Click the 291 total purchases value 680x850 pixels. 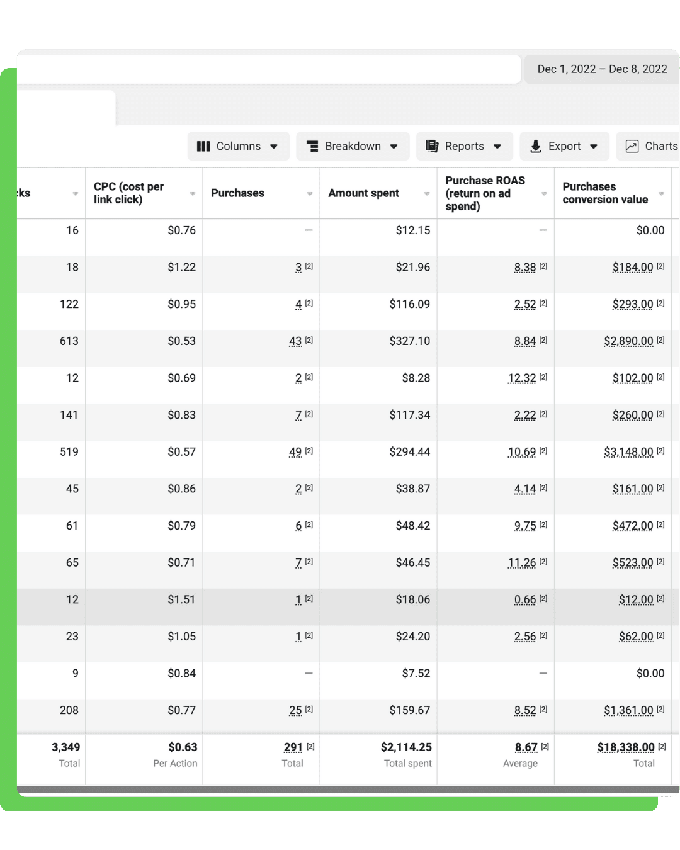point(293,747)
